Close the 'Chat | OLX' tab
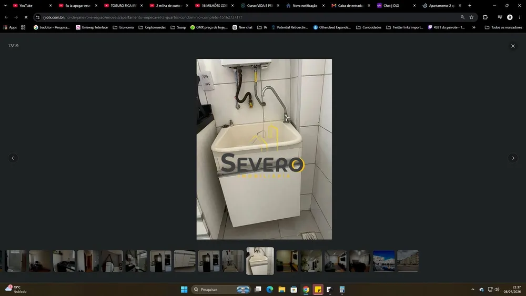 pyautogui.click(x=414, y=5)
